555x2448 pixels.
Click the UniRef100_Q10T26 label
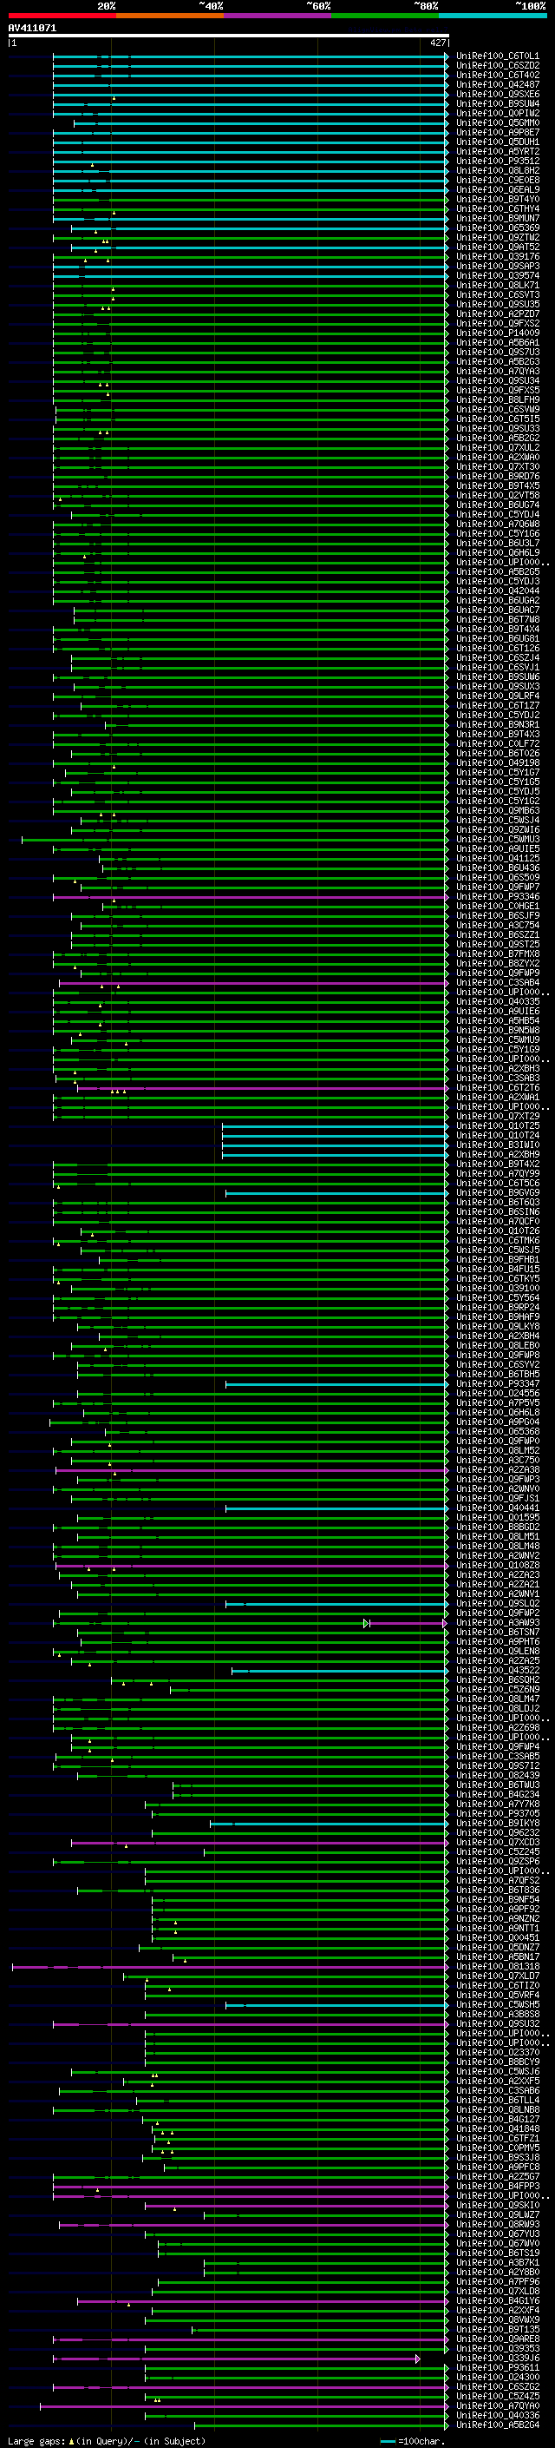coord(497,1231)
